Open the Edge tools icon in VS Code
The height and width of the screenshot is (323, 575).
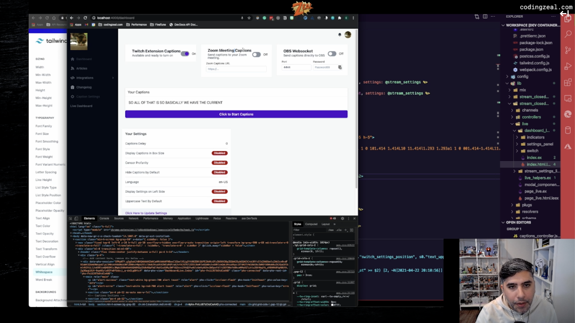point(568,114)
